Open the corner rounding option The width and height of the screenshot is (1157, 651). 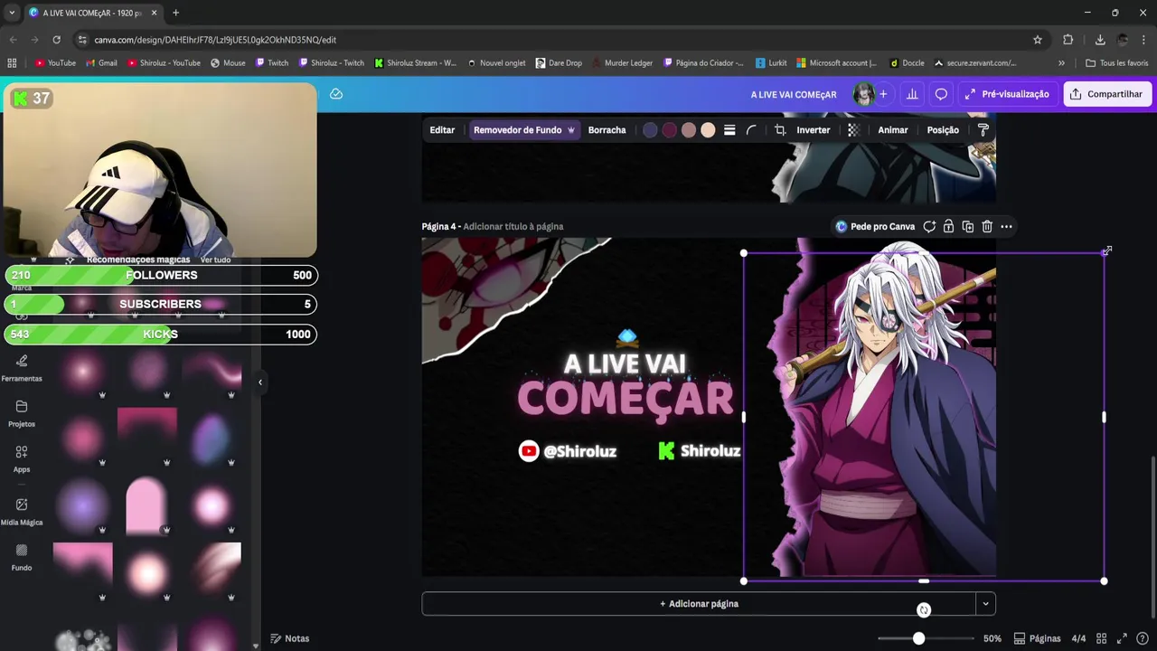[751, 130]
